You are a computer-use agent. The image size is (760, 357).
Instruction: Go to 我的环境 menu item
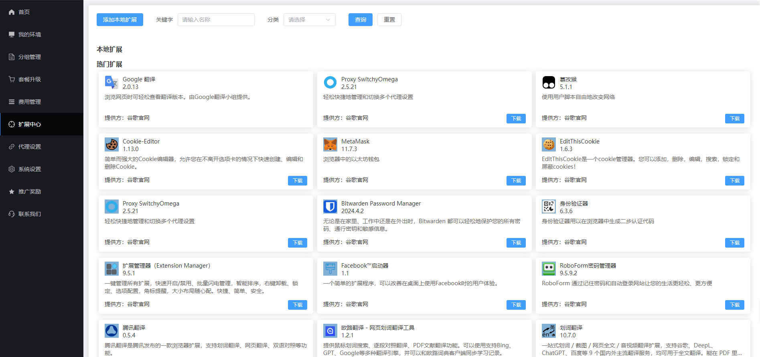tap(42, 34)
